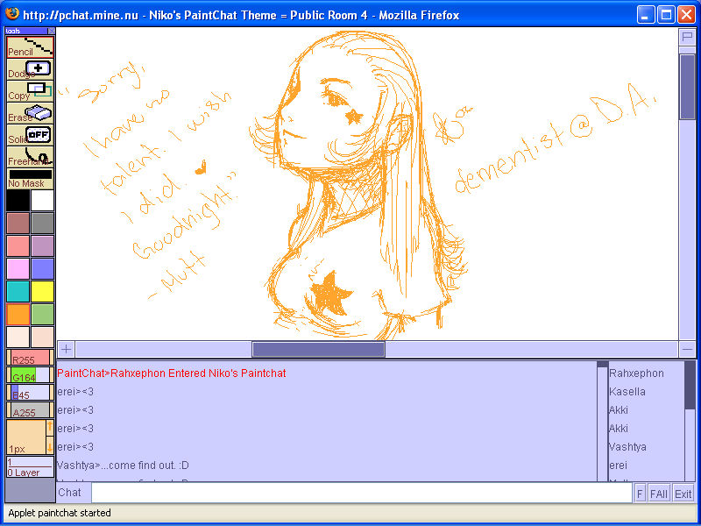This screenshot has width=701, height=526.
Task: Pick the white color swatch
Action: (x=42, y=201)
